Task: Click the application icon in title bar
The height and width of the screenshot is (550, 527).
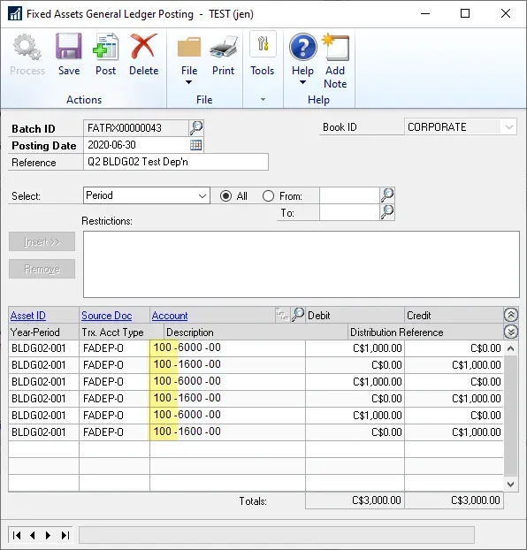Action: [x=15, y=13]
